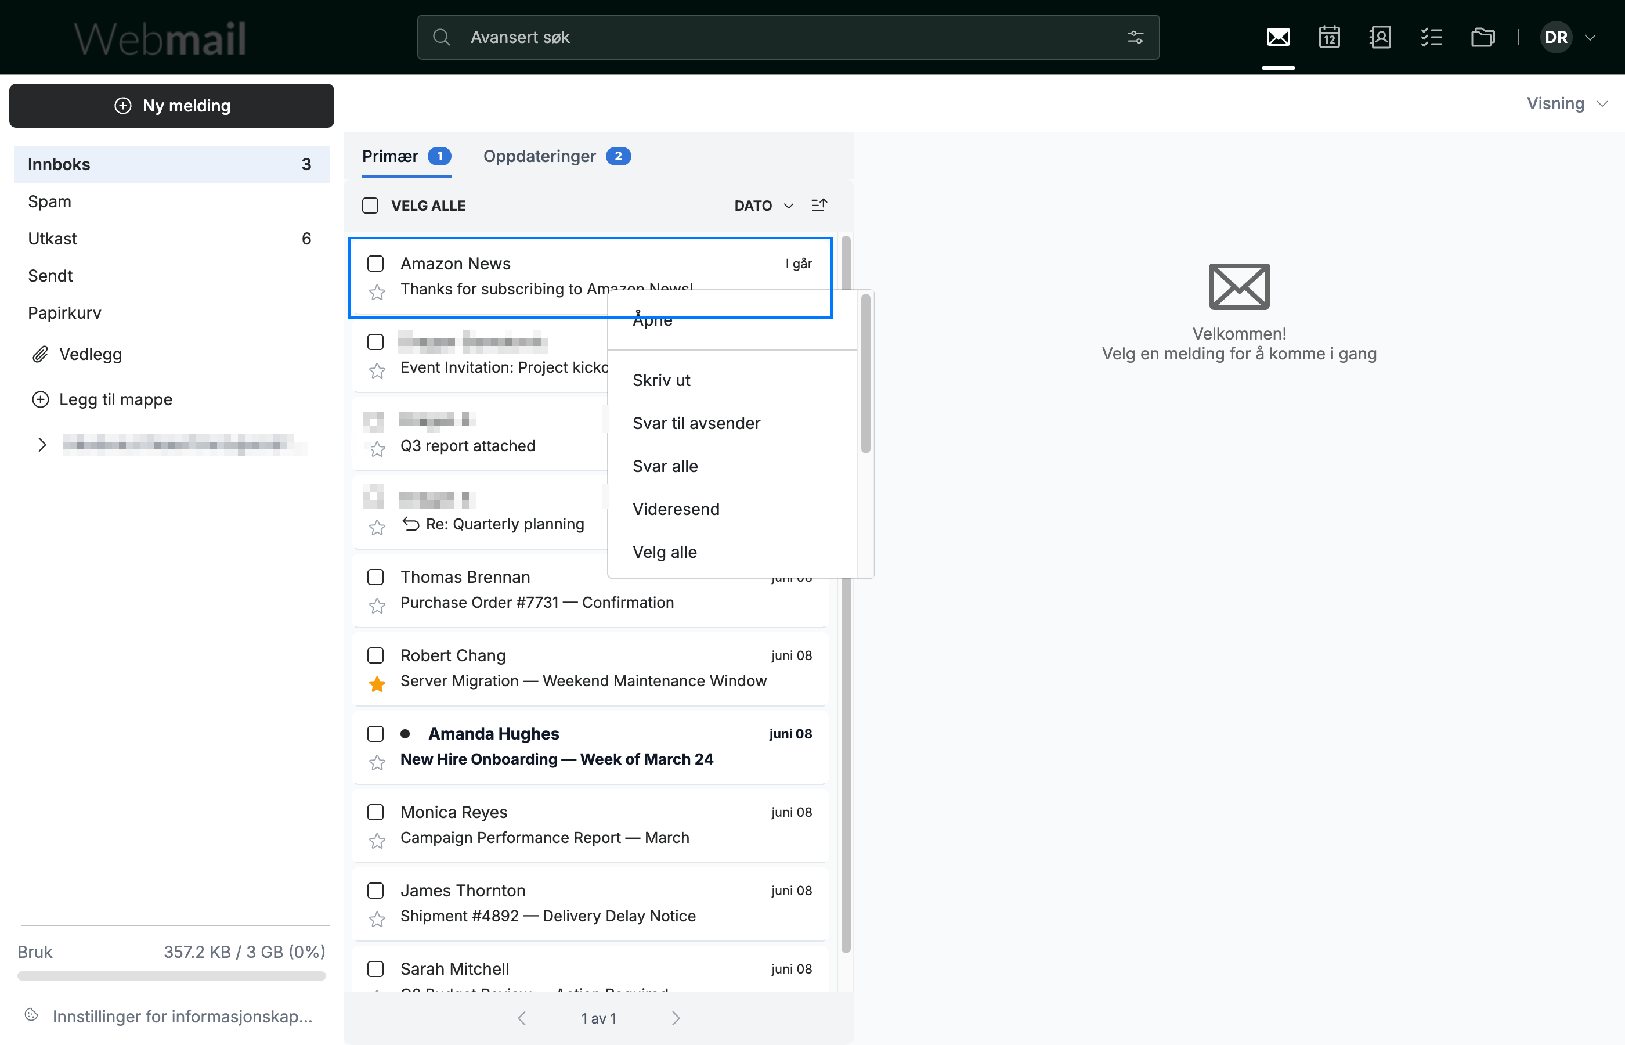Click the search magnifier icon
Image resolution: width=1625 pixels, height=1045 pixels.
(x=441, y=37)
